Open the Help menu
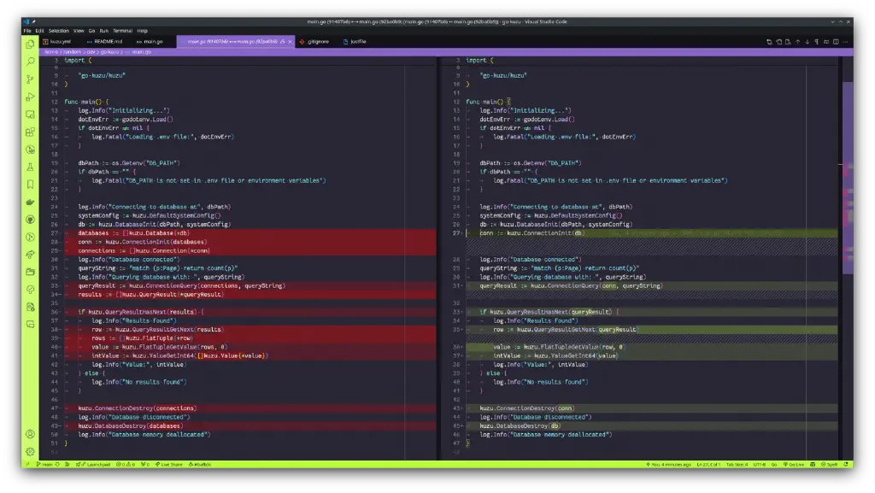 [x=143, y=31]
